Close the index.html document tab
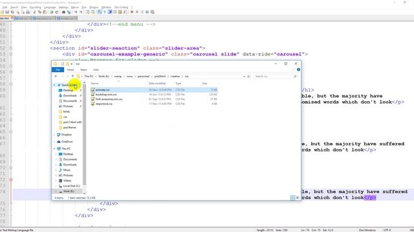Screen dimensions: 414x232 (x=12, y=18)
